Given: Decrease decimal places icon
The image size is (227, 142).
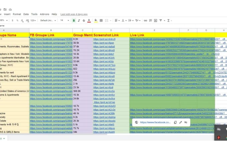Looking at the screenshot, I should pyautogui.click(x=22, y=21).
